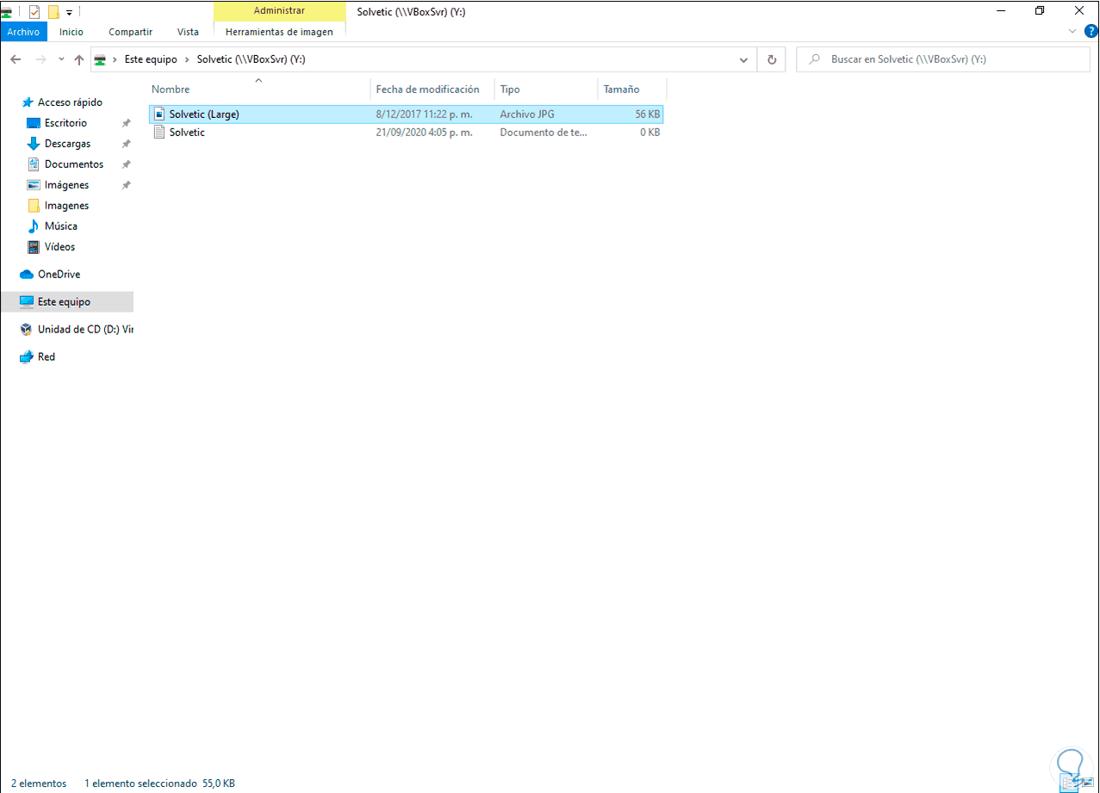Open Escritorio folder in sidebar
The height and width of the screenshot is (793, 1100).
65,123
